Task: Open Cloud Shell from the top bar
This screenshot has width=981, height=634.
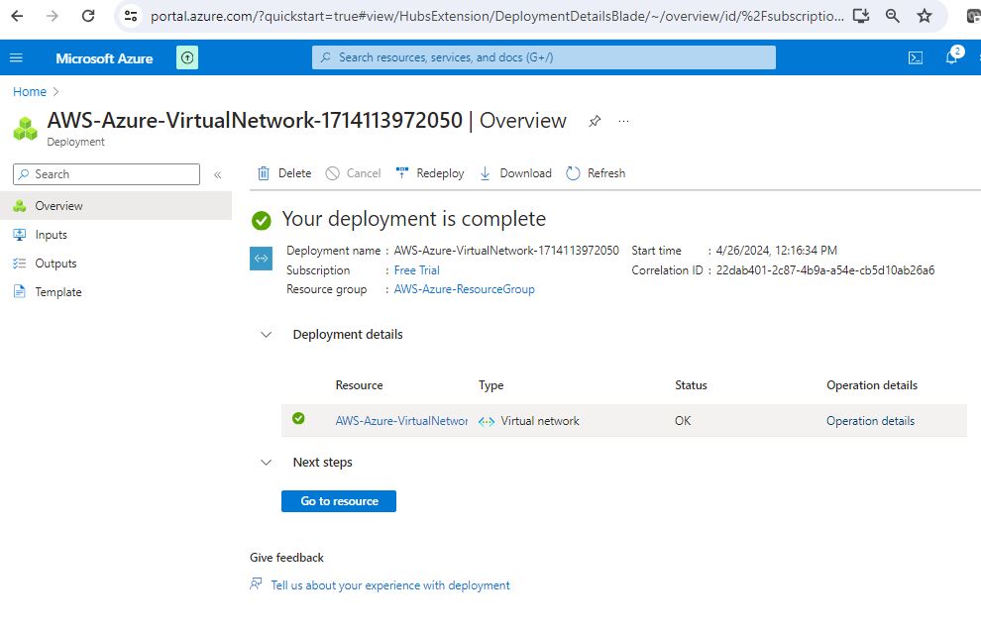Action: pyautogui.click(x=916, y=57)
